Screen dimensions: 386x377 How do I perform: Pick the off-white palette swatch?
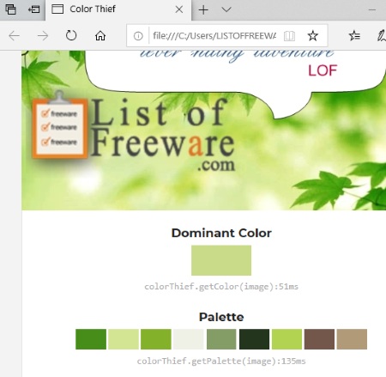click(x=189, y=339)
